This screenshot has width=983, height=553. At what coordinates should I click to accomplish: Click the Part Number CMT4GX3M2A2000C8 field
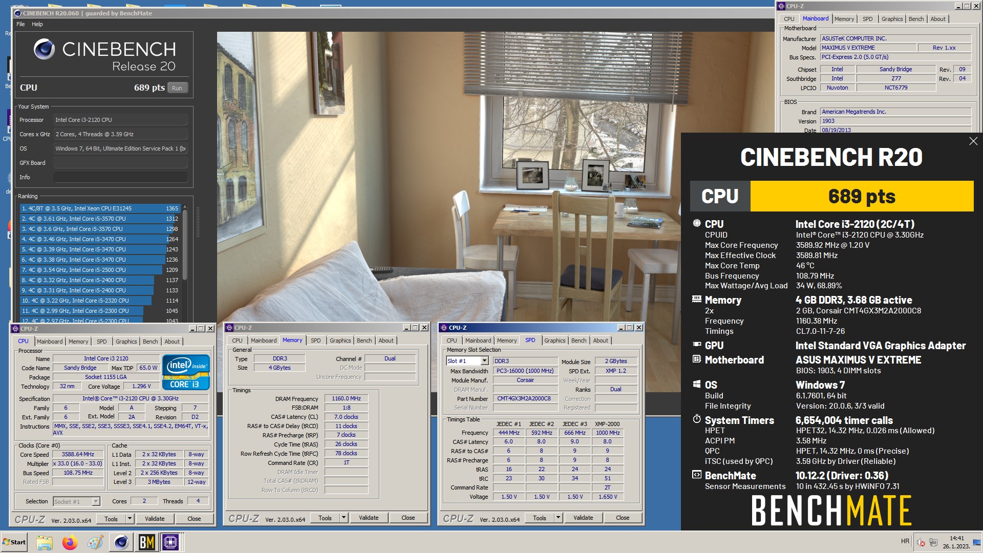[x=524, y=398]
